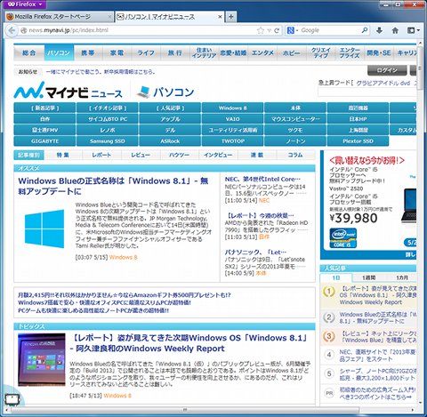Switch popular articles to 1週間 tab
Viewport: 427px width, 417px height.
coord(368,277)
